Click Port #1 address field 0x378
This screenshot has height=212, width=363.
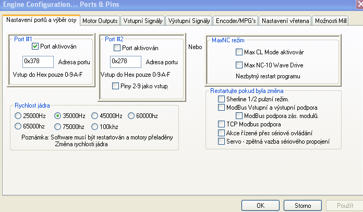38,62
